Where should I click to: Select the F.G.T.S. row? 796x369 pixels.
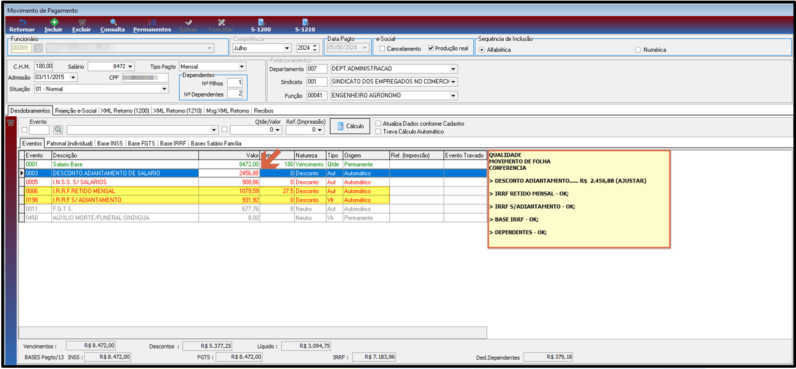tap(253, 209)
